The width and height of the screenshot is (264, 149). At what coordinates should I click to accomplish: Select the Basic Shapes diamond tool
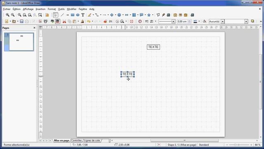click(x=112, y=15)
